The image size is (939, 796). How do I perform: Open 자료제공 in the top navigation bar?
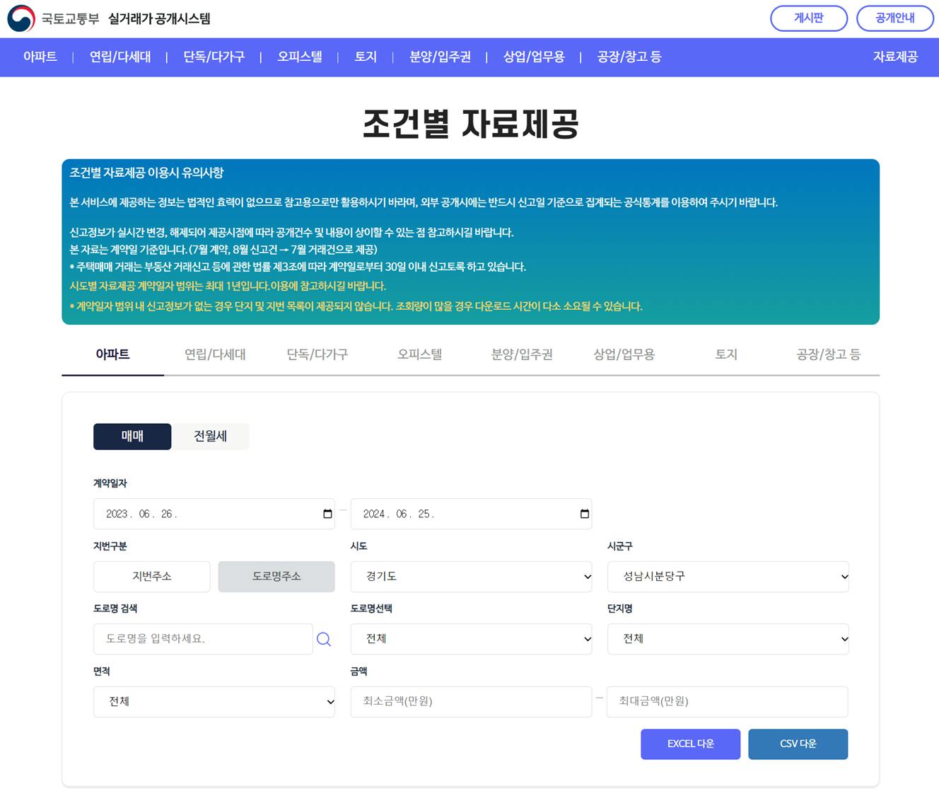pos(895,57)
